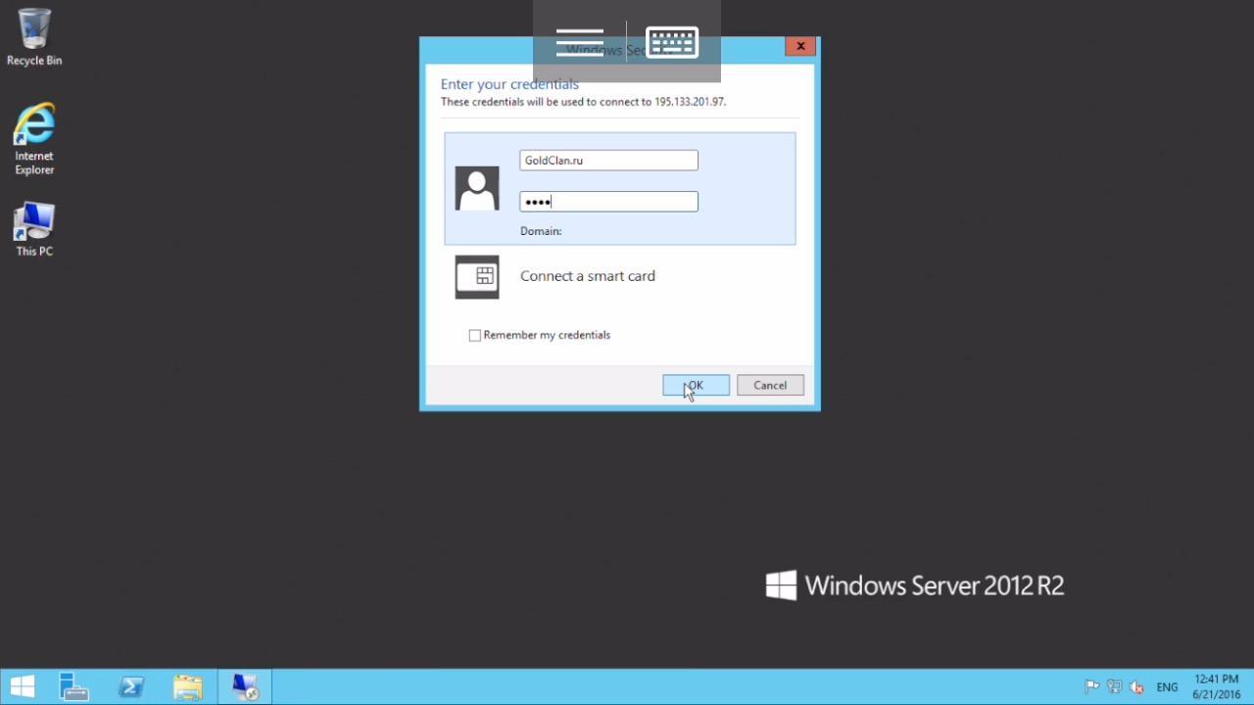Open Windows PowerShell from the taskbar

pos(130,687)
